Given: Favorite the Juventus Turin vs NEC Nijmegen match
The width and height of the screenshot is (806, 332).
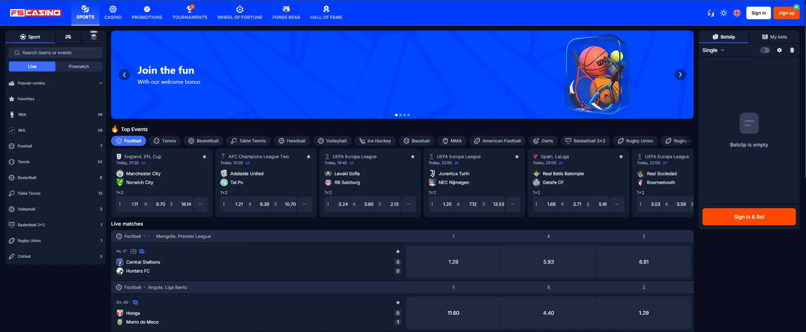Looking at the screenshot, I should click(x=517, y=157).
